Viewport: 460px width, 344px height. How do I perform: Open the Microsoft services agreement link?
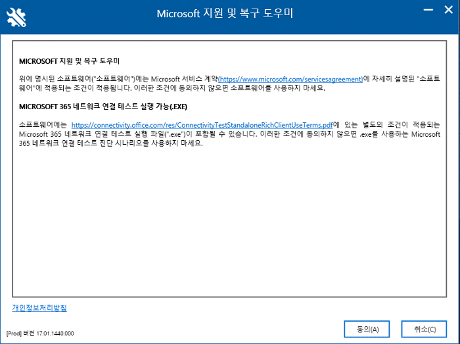pyautogui.click(x=290, y=79)
